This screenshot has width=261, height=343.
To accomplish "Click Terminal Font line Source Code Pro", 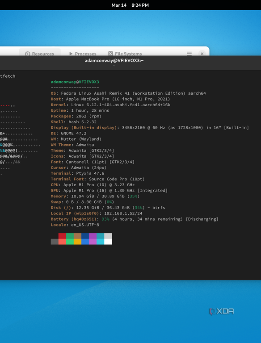I will (x=98, y=179).
